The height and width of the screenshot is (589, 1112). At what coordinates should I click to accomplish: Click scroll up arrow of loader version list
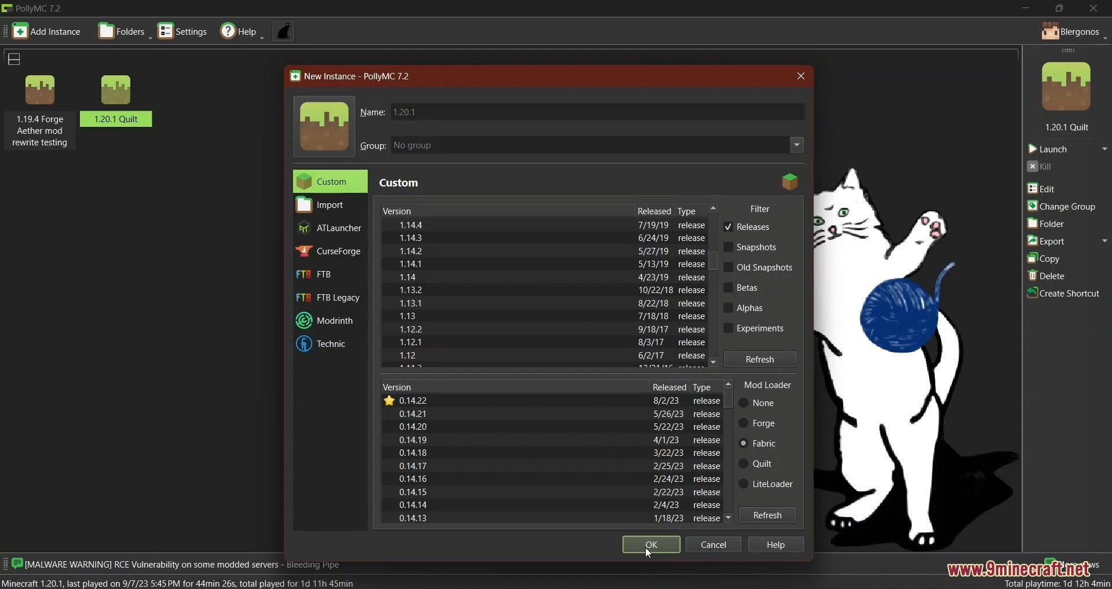729,385
